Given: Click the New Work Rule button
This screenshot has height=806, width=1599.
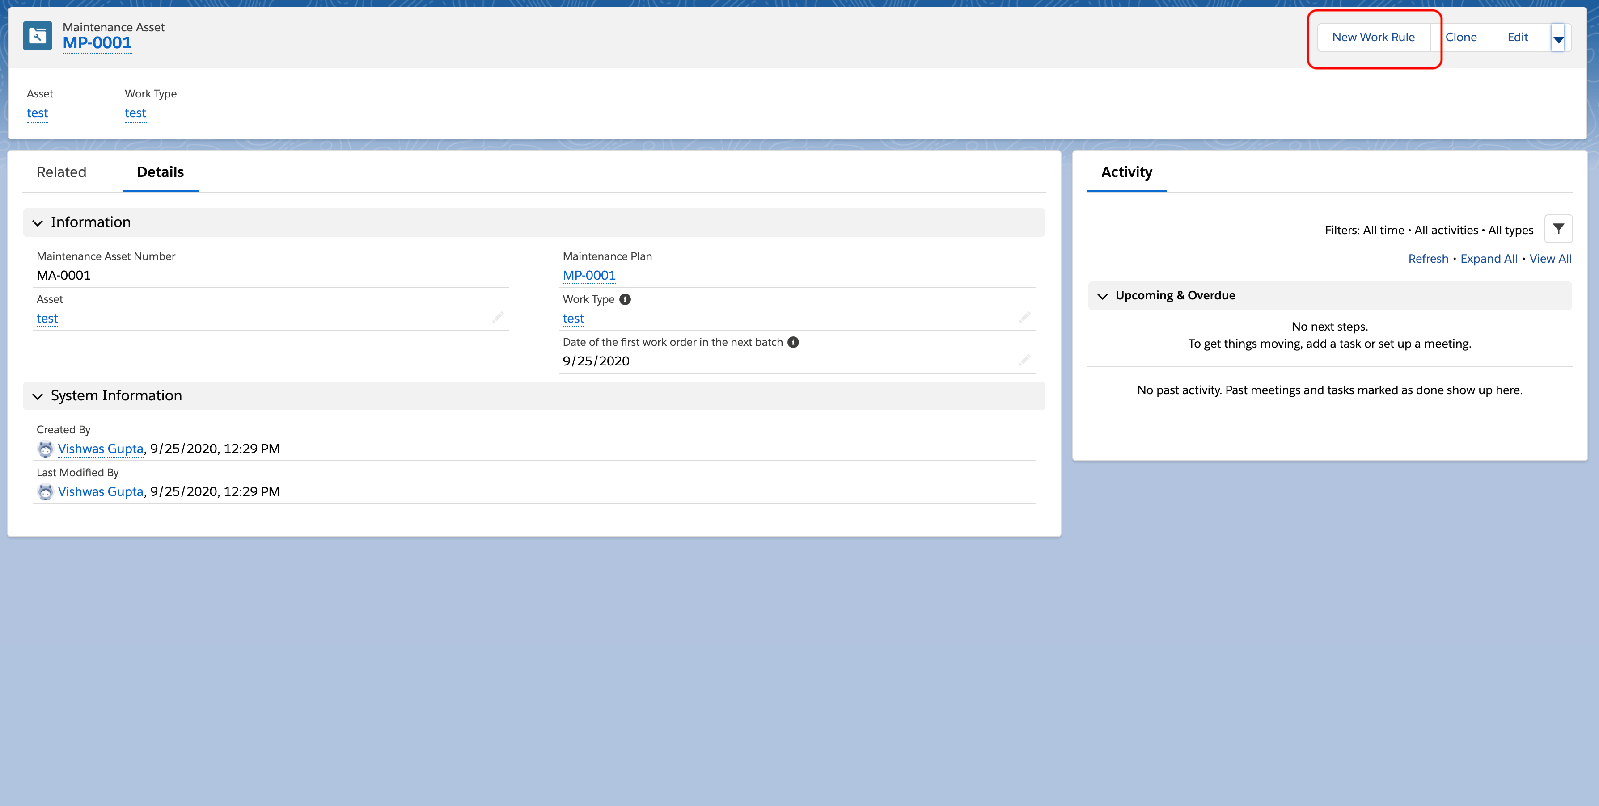Looking at the screenshot, I should coord(1374,37).
